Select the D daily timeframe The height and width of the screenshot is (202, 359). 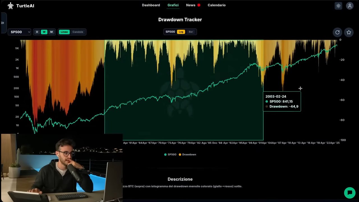tap(37, 32)
